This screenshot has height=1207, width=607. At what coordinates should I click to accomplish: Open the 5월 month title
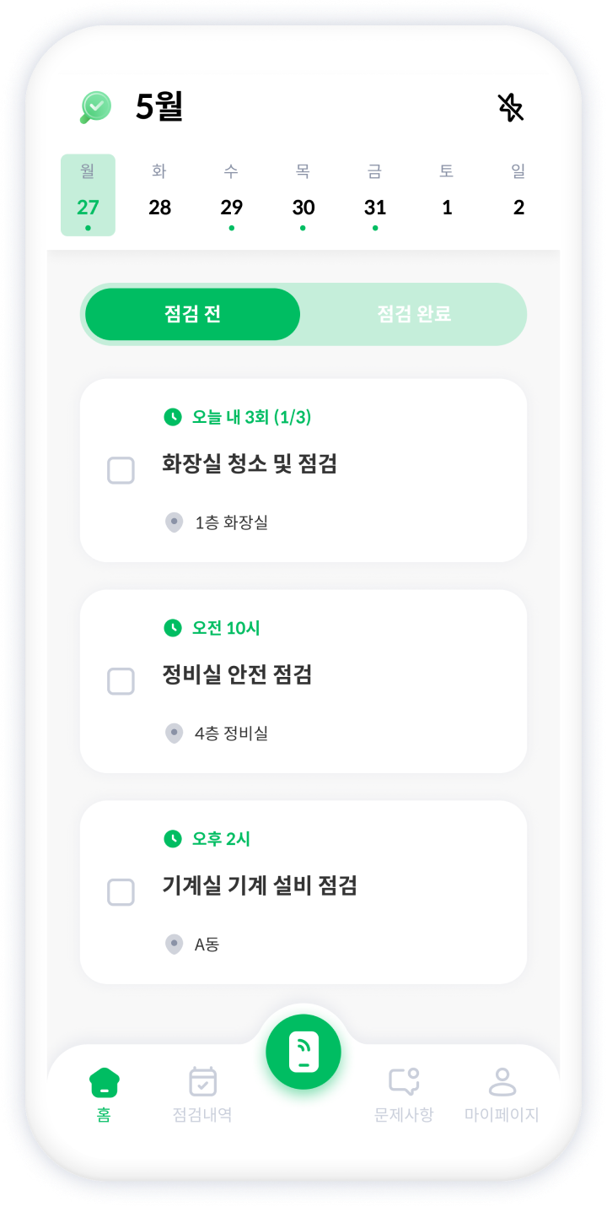coord(159,107)
